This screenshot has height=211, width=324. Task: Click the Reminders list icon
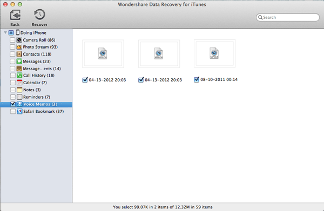(x=19, y=97)
